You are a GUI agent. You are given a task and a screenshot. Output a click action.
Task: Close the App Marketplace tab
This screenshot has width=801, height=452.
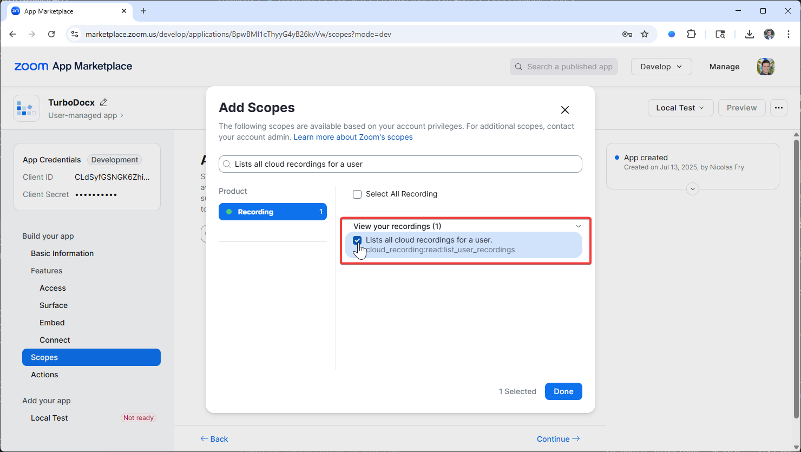point(124,11)
